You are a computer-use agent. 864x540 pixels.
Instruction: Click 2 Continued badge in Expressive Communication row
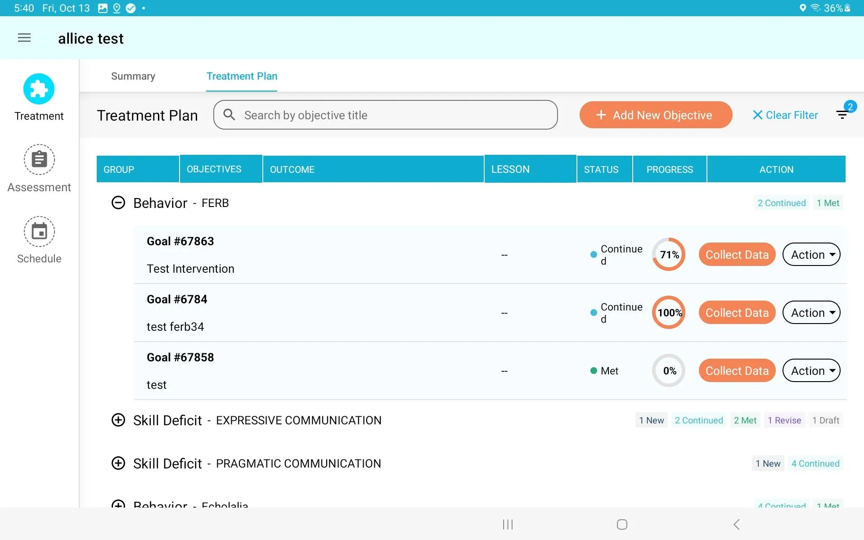tap(699, 420)
